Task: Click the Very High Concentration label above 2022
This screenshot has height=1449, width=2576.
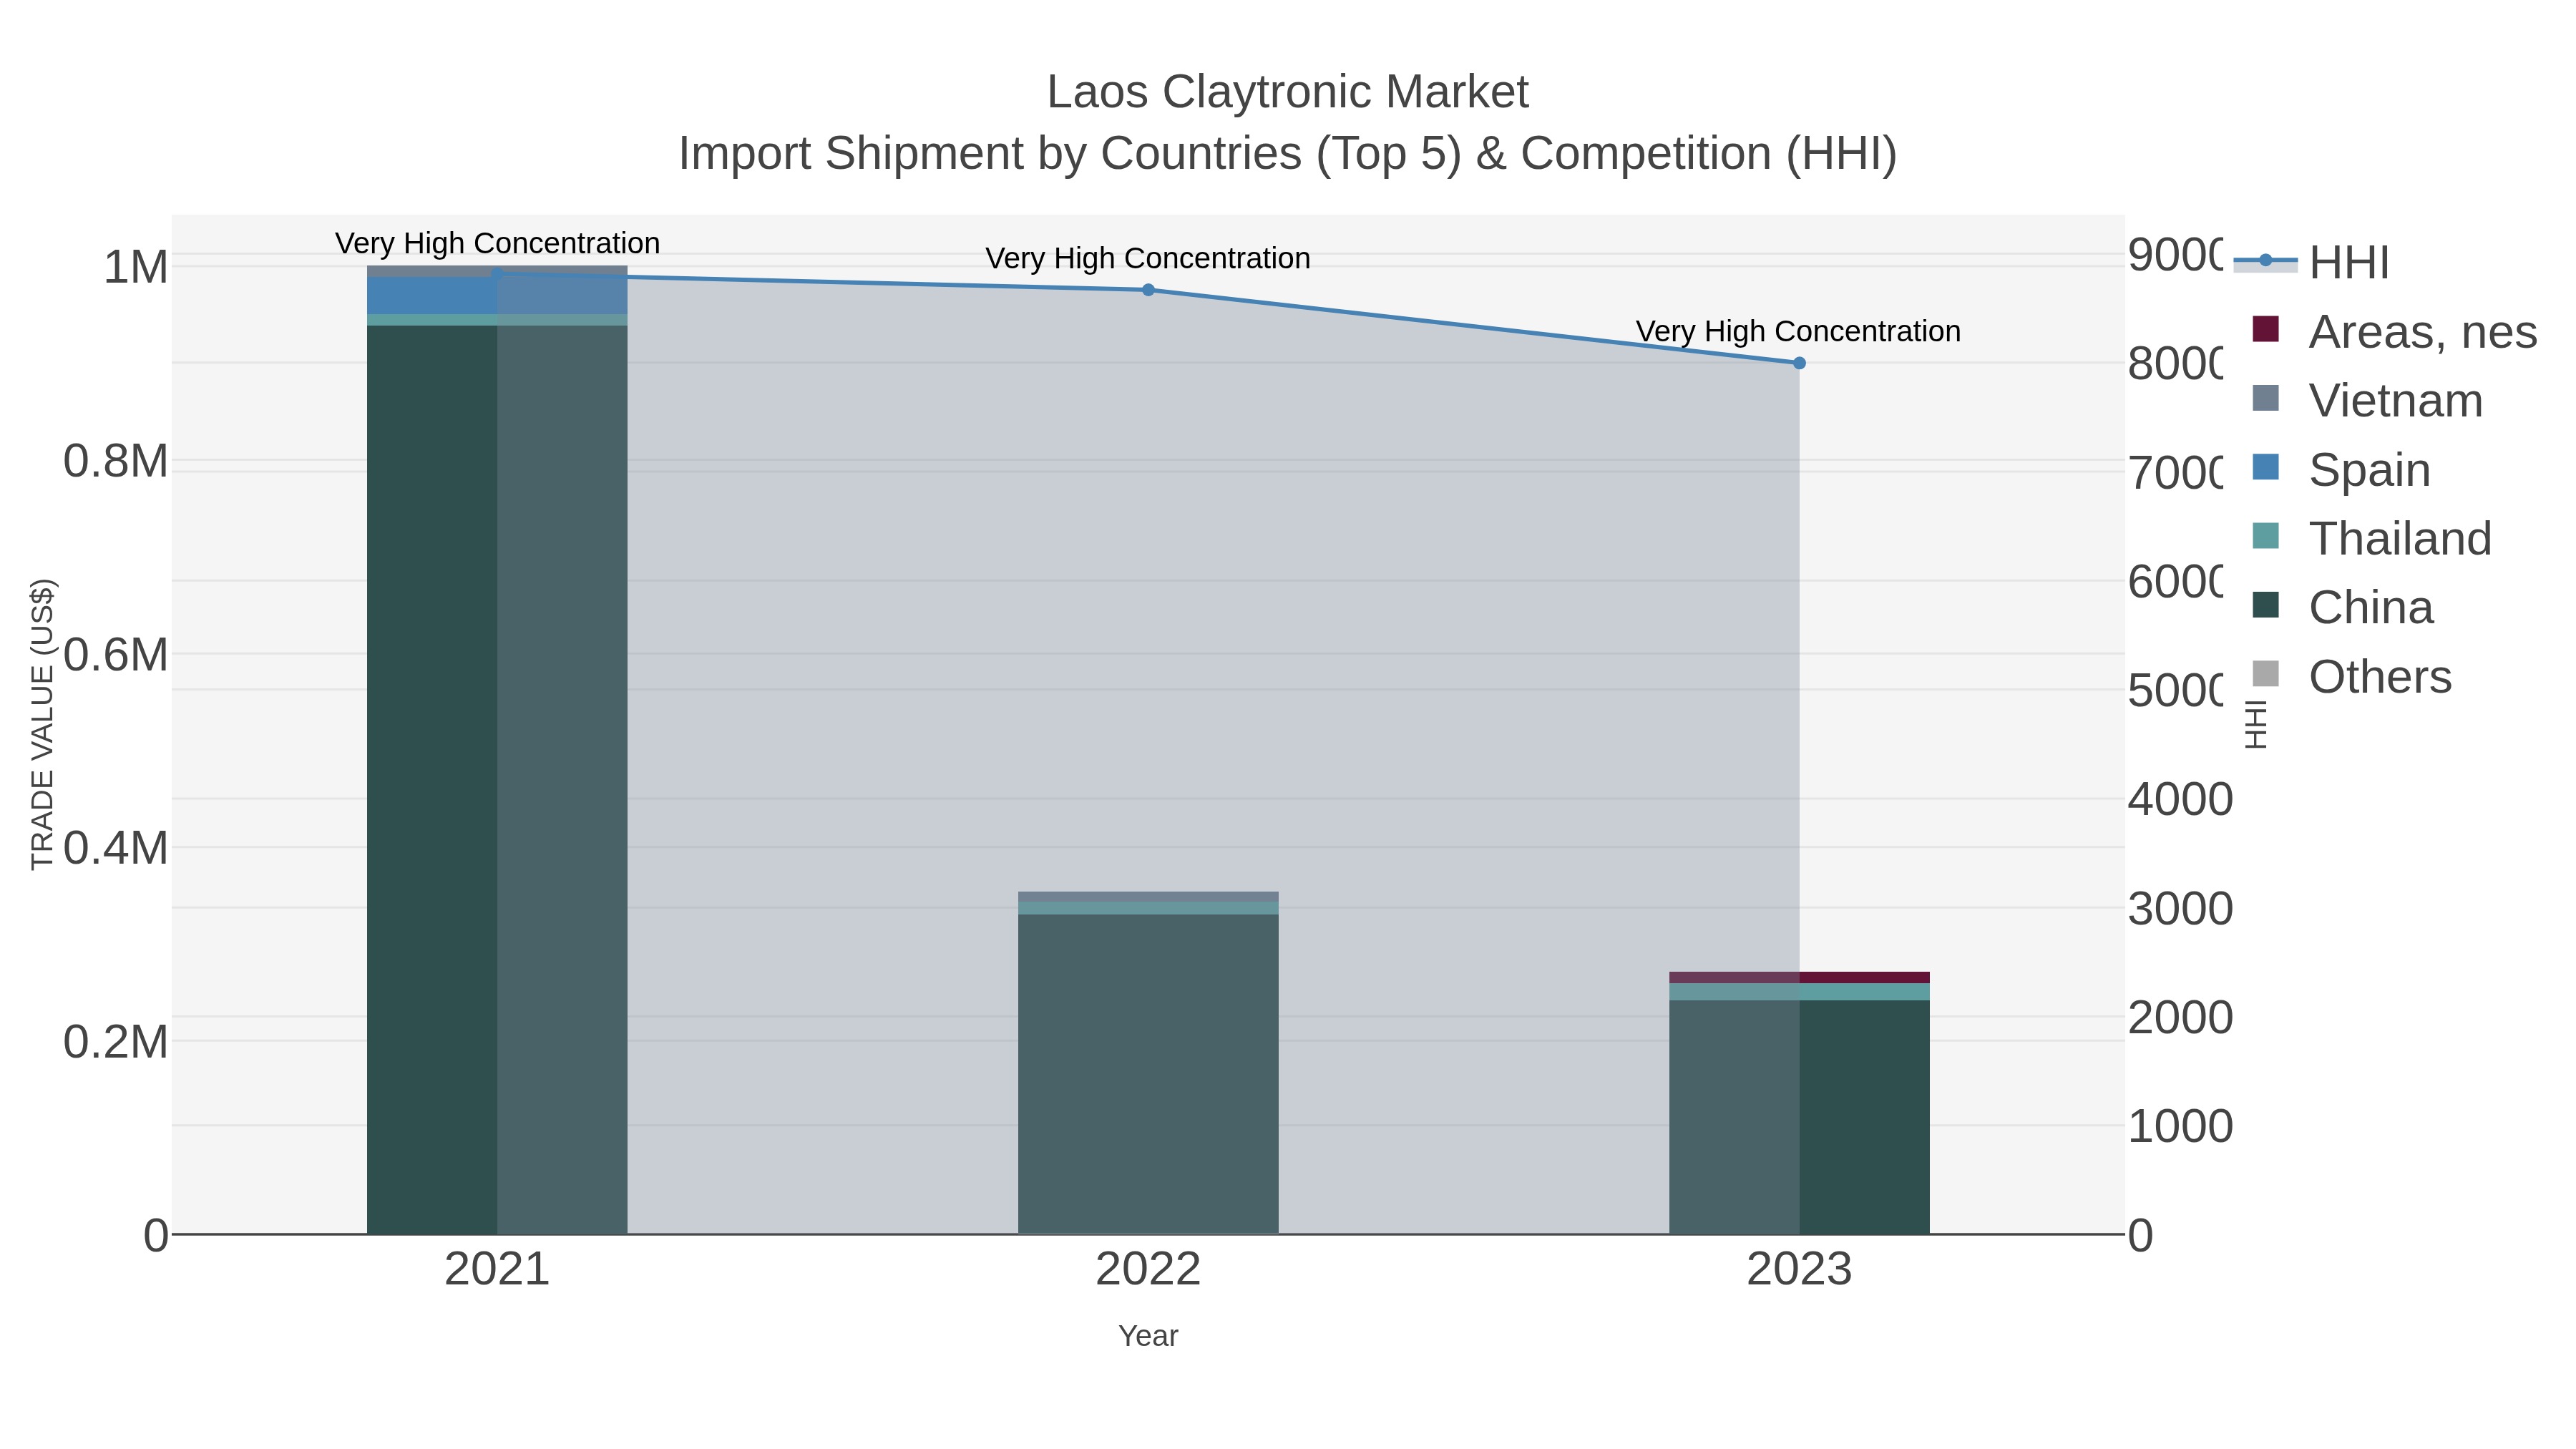Action: [1148, 258]
